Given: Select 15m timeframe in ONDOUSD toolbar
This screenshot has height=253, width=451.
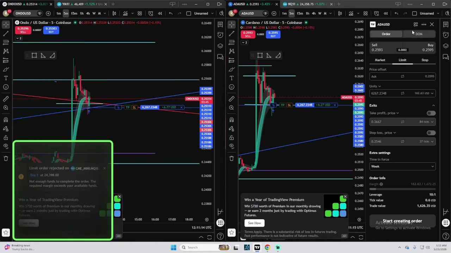Looking at the screenshot, I should pyautogui.click(x=74, y=13).
